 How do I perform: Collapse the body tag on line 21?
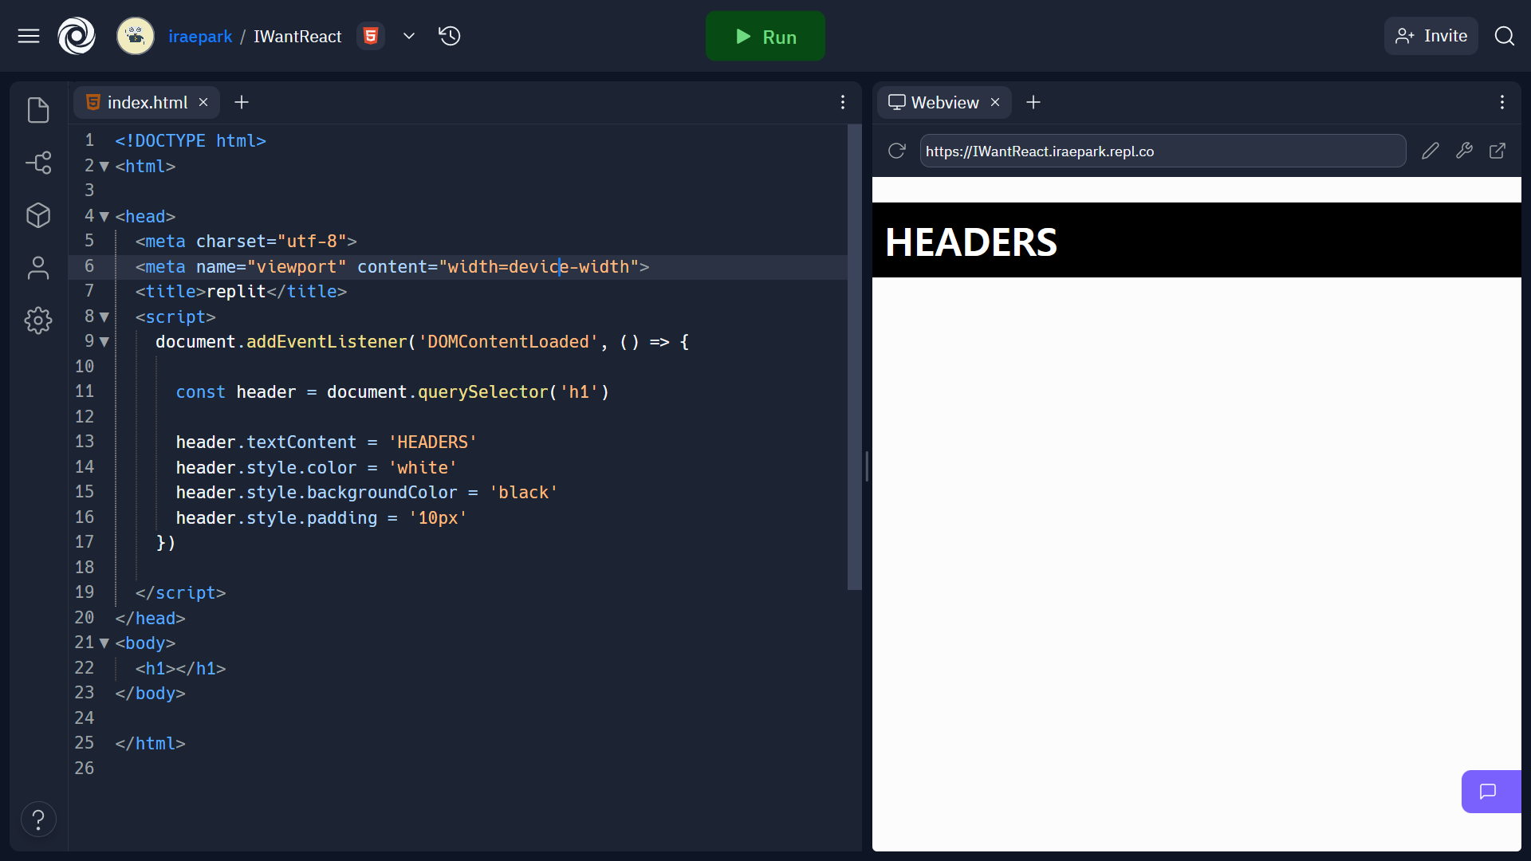[104, 643]
